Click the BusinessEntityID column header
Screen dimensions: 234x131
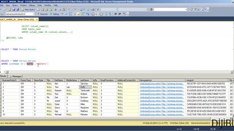coord(10,80)
